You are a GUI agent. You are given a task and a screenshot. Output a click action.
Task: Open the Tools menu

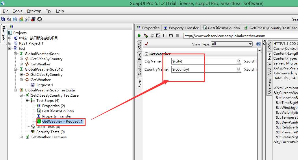pyautogui.click(x=17, y=11)
